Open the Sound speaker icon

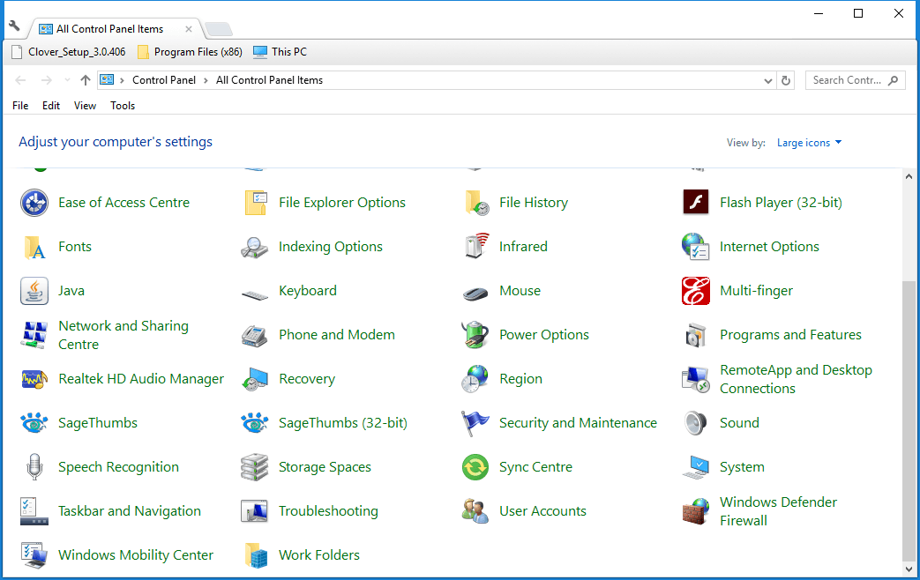coord(696,423)
